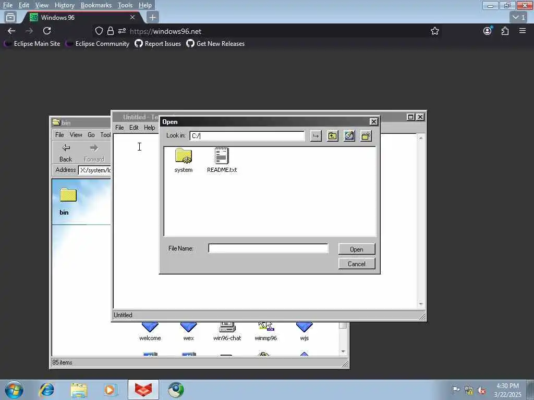Click the browser back arrow
The width and height of the screenshot is (534, 400).
tap(11, 31)
